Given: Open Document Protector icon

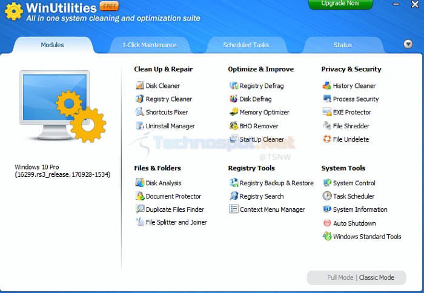Looking at the screenshot, I should (139, 196).
